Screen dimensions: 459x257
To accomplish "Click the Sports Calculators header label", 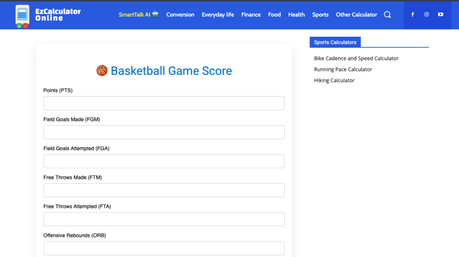I will (x=335, y=42).
